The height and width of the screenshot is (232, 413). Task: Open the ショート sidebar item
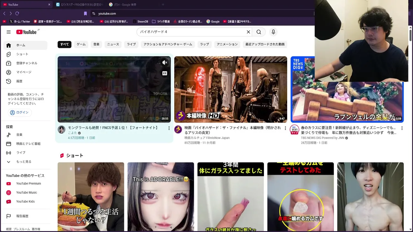[25, 54]
